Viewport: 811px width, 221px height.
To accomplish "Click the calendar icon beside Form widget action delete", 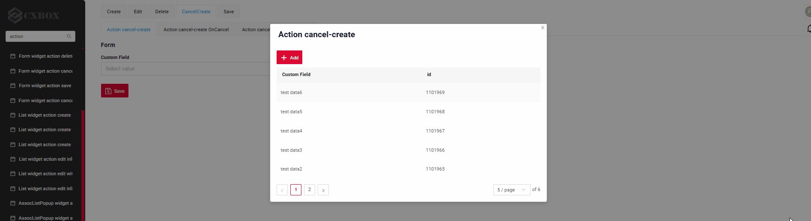I will (13, 56).
